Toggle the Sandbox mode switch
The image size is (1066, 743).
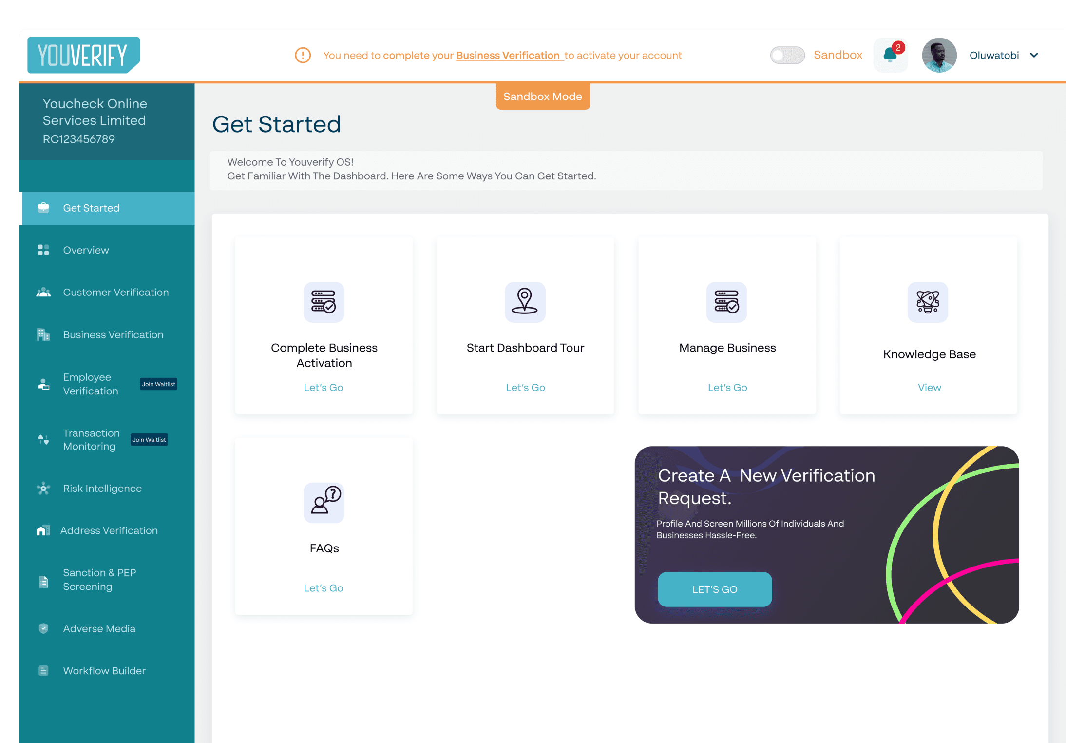(787, 55)
